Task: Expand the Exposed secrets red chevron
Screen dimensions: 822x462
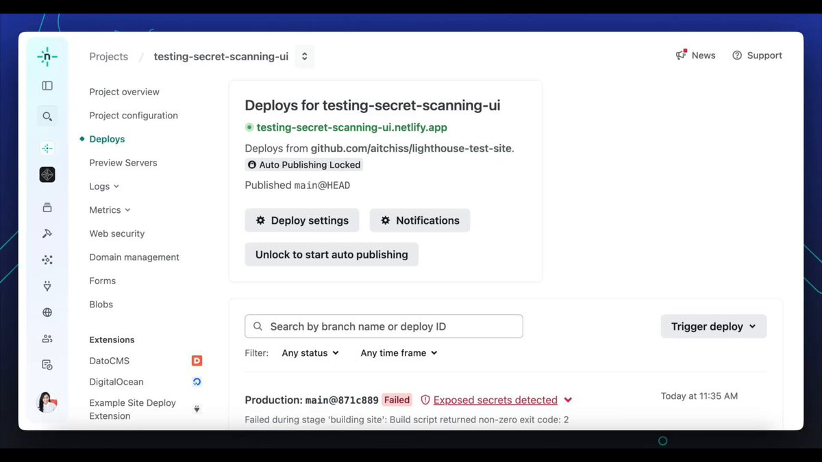Action: [568, 400]
